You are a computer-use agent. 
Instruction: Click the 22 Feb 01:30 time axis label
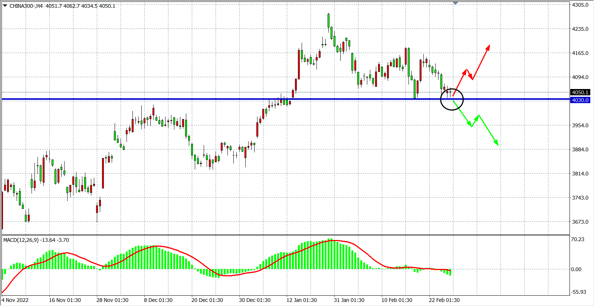444,300
